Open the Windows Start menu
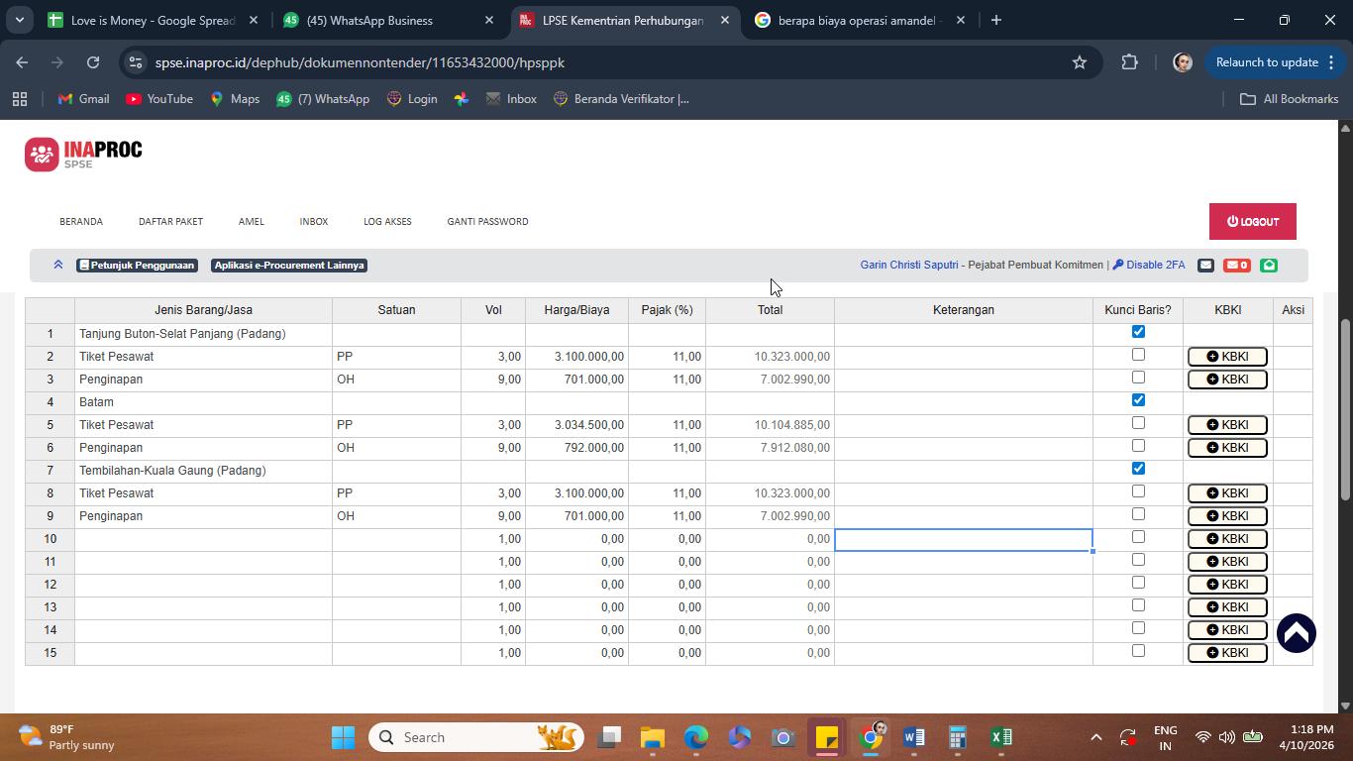 pos(343,737)
